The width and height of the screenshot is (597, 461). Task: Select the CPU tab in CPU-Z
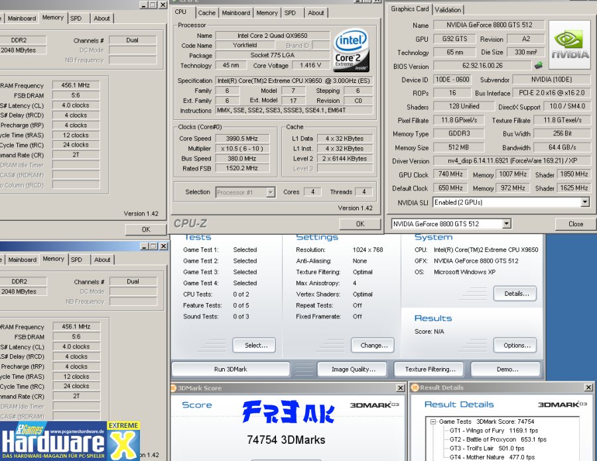(x=180, y=12)
